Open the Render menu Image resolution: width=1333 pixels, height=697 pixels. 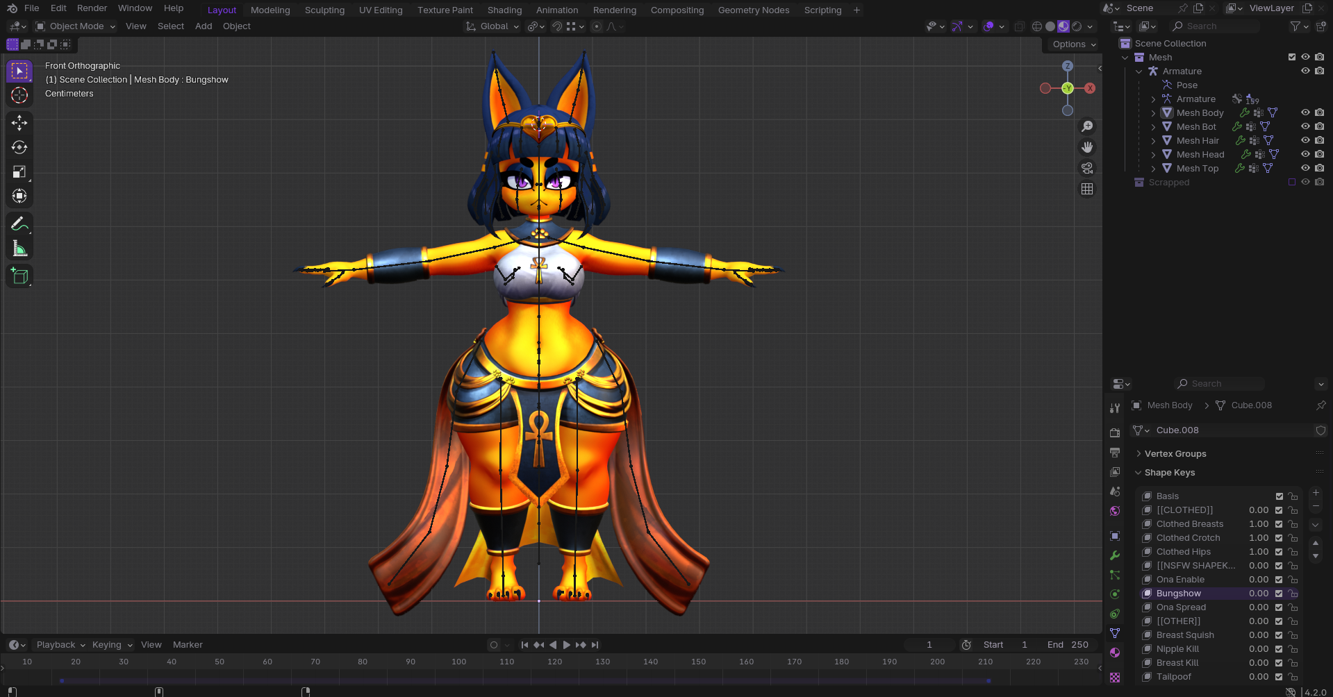pos(92,8)
